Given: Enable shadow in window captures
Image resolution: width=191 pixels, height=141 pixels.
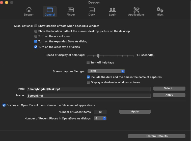Looking at the screenshot, I should (88, 82).
